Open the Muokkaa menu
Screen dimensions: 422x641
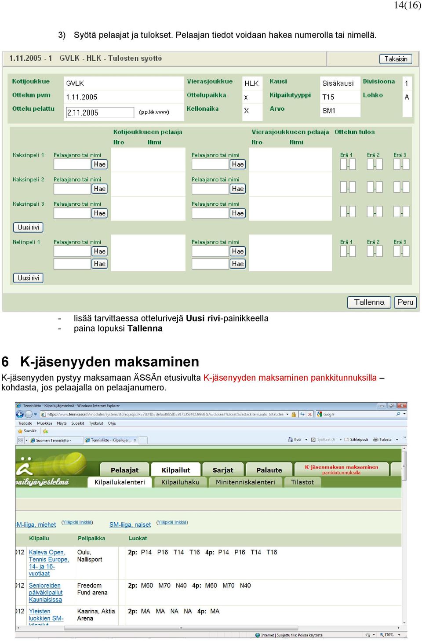(x=44, y=423)
